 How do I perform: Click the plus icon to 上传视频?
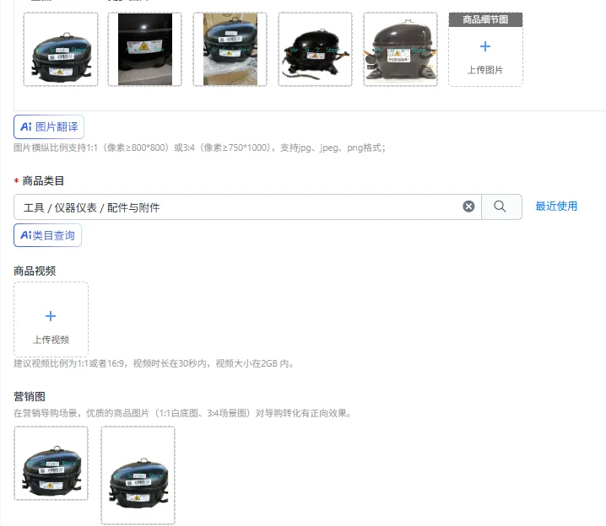pos(51,316)
